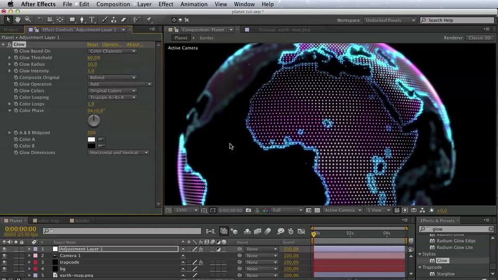This screenshot has width=498, height=280.
Task: Open Glow Operation dropdown
Action: (x=120, y=84)
